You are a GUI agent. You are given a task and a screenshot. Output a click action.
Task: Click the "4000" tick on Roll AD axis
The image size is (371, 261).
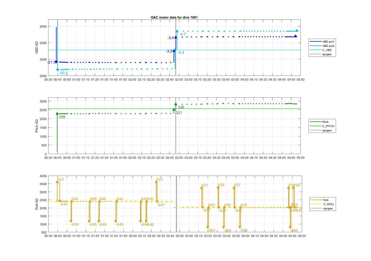pyautogui.click(x=43, y=176)
